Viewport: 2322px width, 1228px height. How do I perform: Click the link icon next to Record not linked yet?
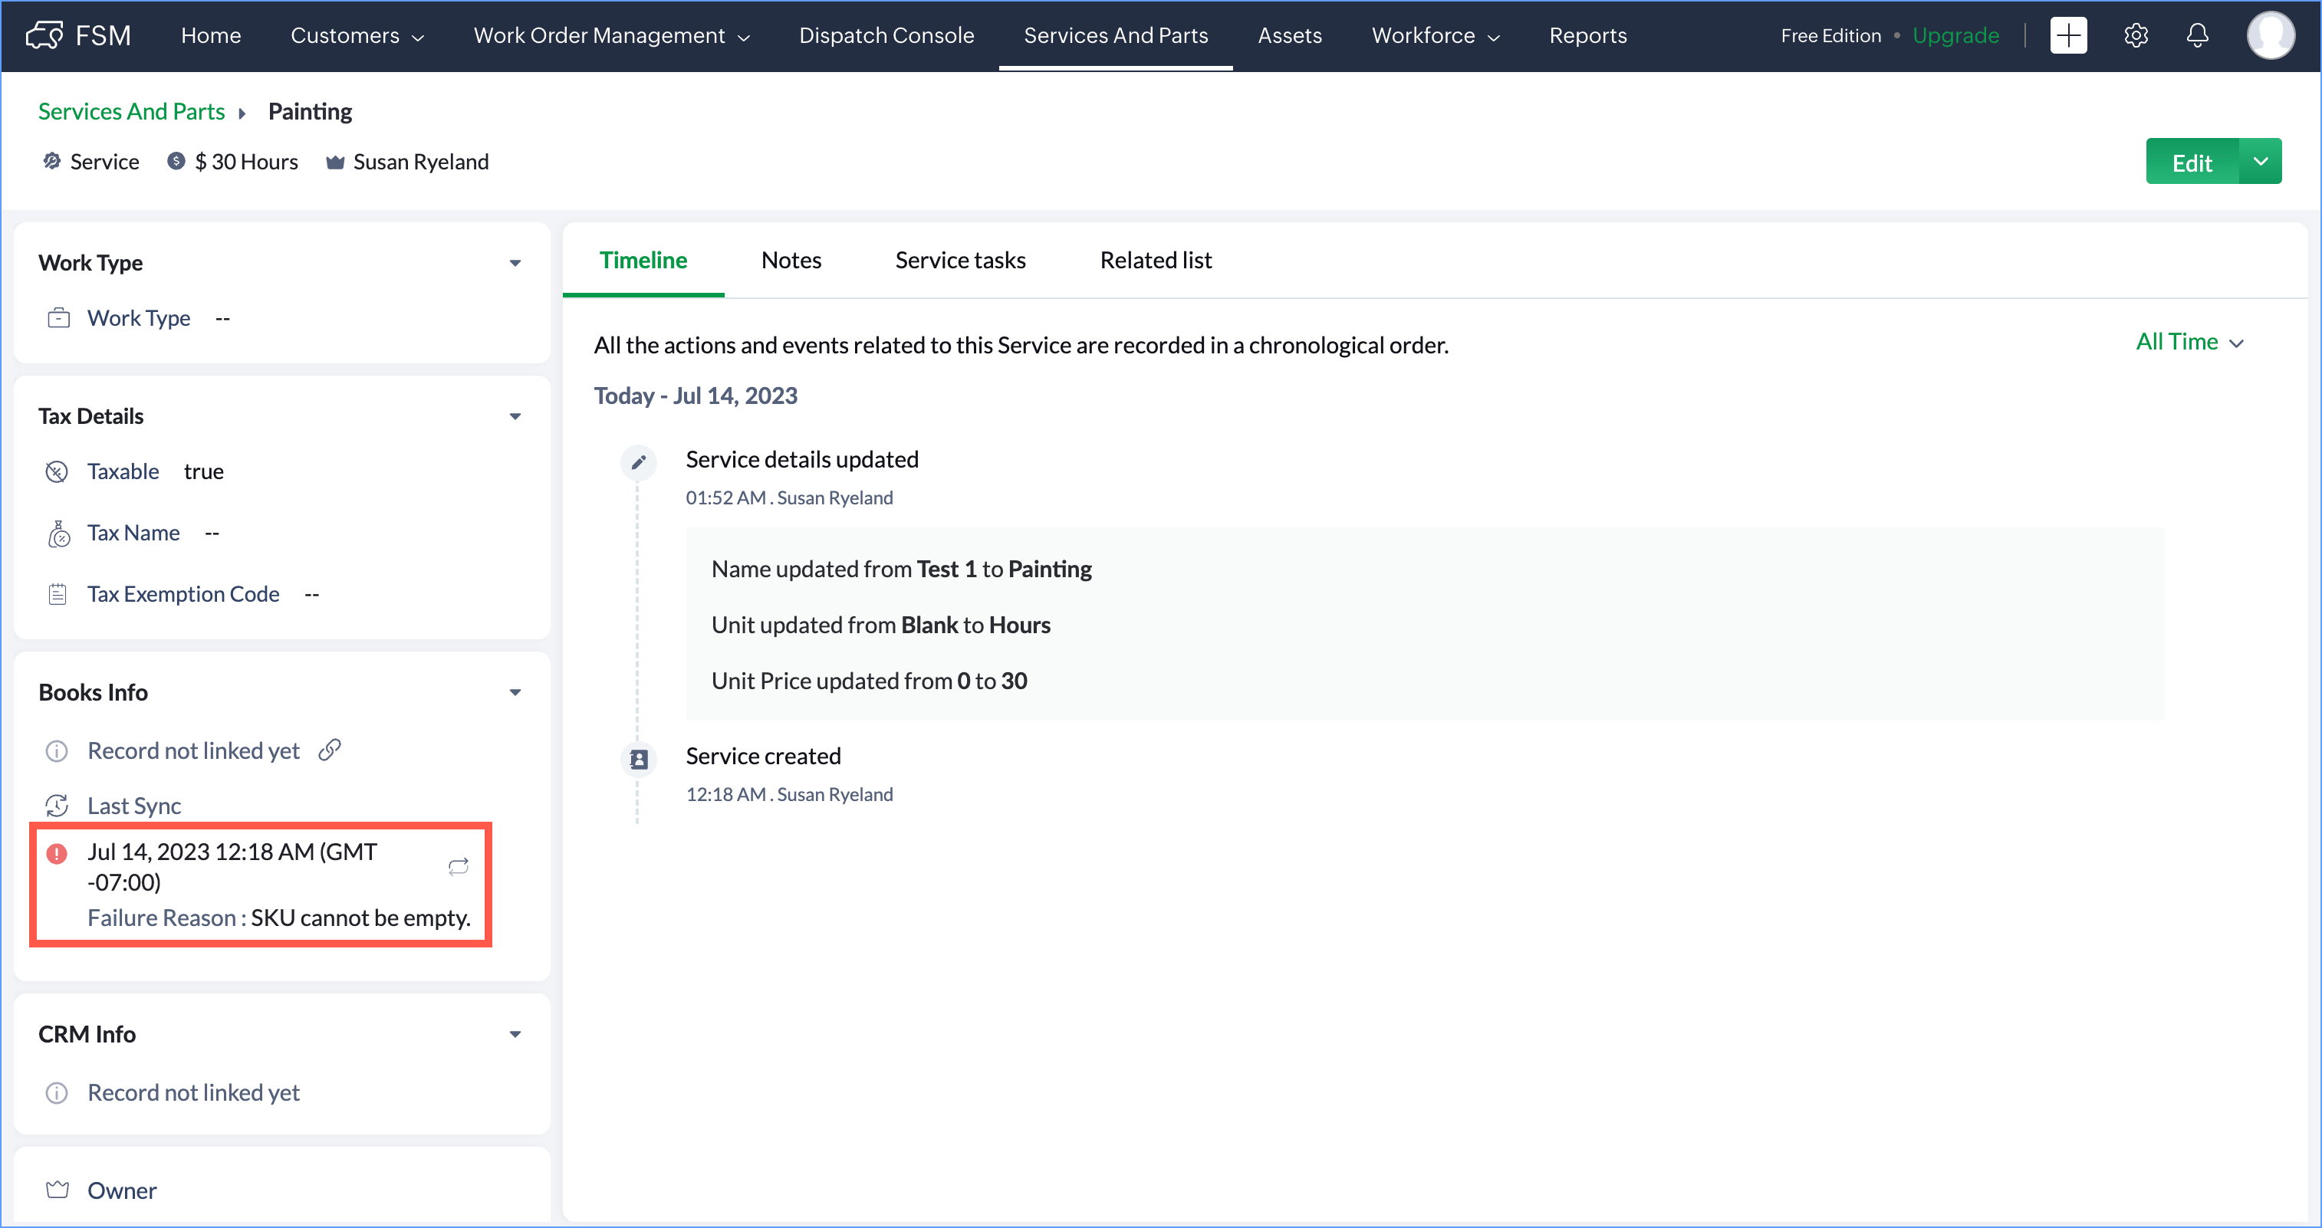pos(330,750)
